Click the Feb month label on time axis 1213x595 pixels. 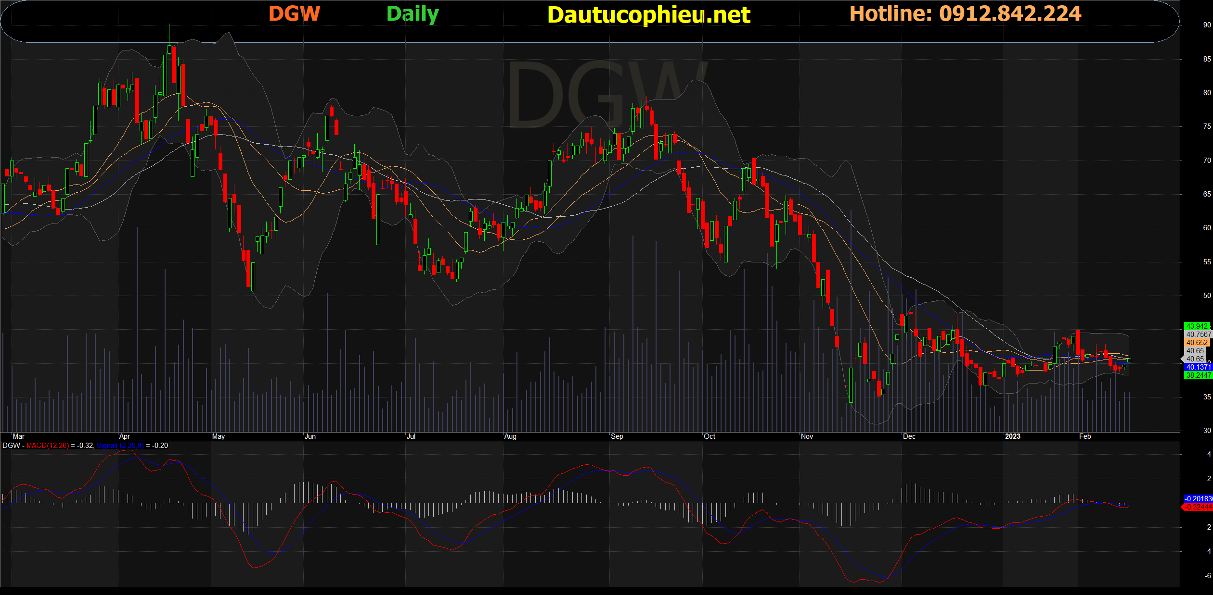coord(1085,436)
